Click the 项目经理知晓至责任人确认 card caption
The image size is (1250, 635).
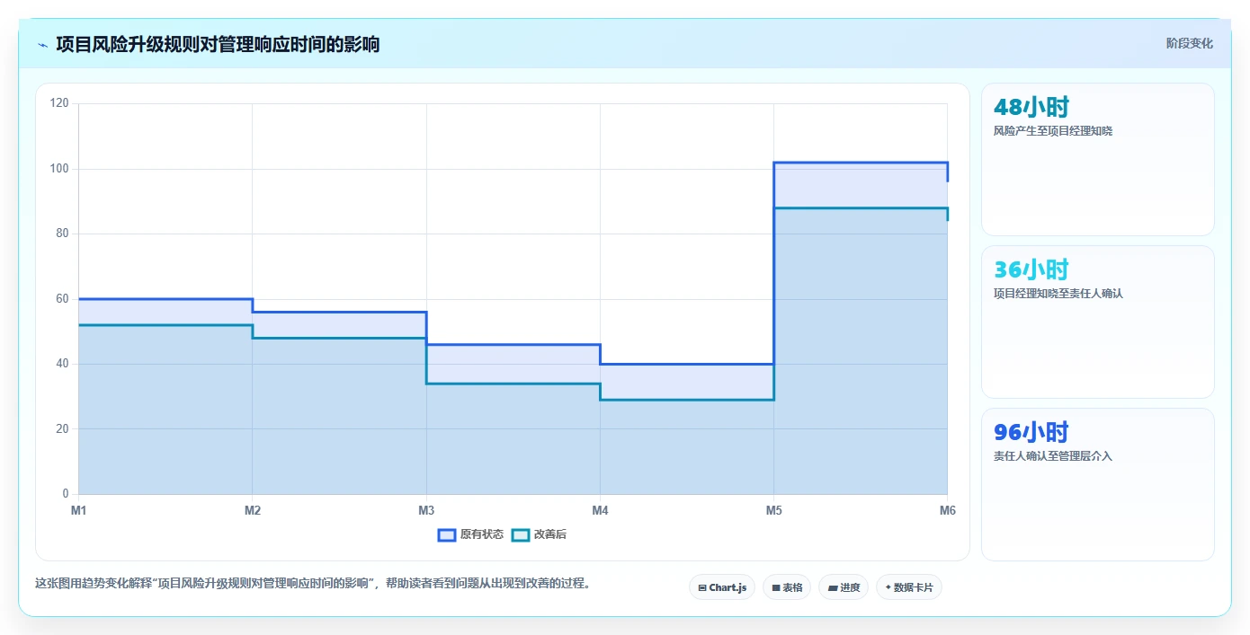[x=1058, y=294]
